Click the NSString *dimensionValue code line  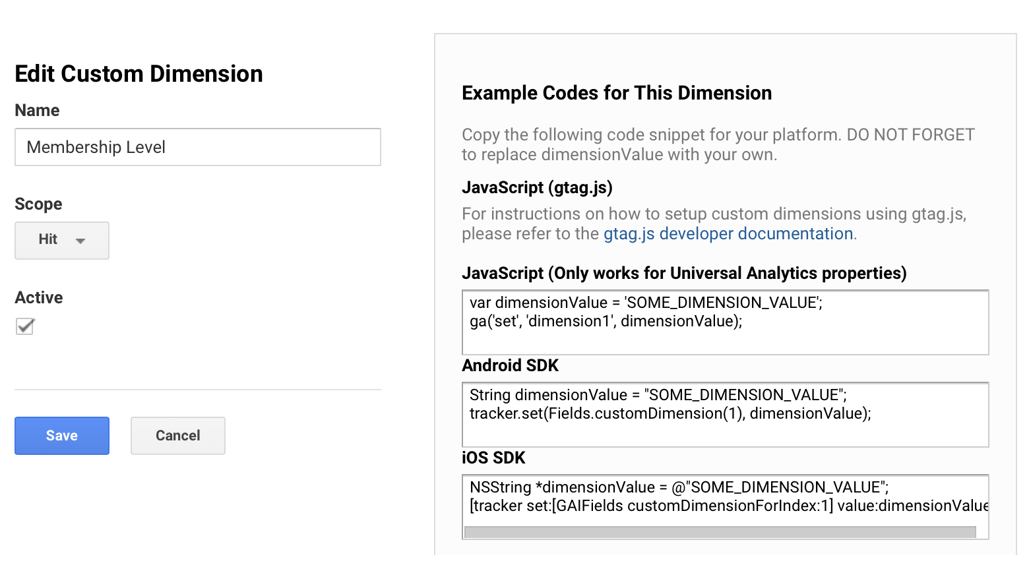pos(679,488)
